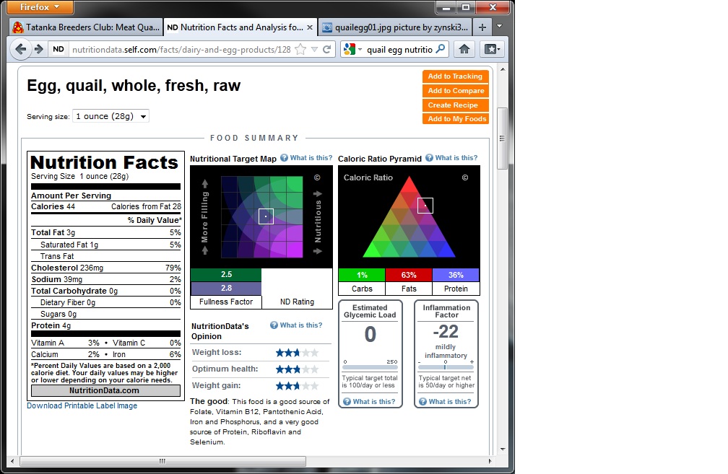Screen dimensions: 728x474
Task: Click the page title Egg, quail, whole, fresh, raw
Action: (x=134, y=86)
